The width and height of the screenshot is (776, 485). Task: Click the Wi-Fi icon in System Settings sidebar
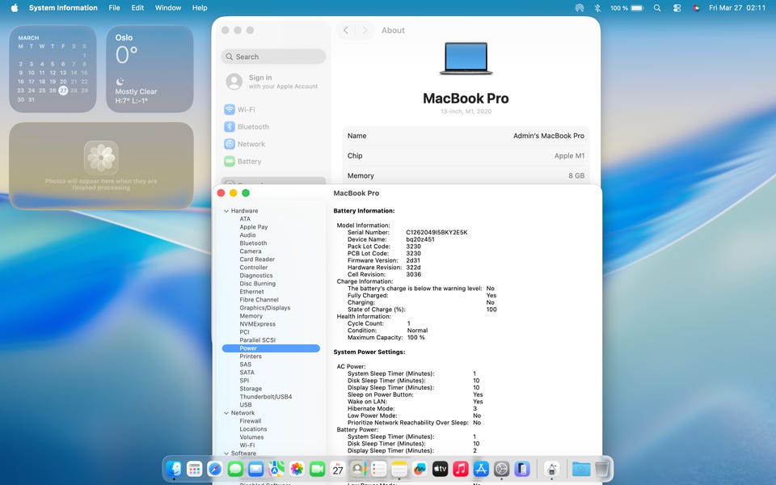tap(229, 109)
